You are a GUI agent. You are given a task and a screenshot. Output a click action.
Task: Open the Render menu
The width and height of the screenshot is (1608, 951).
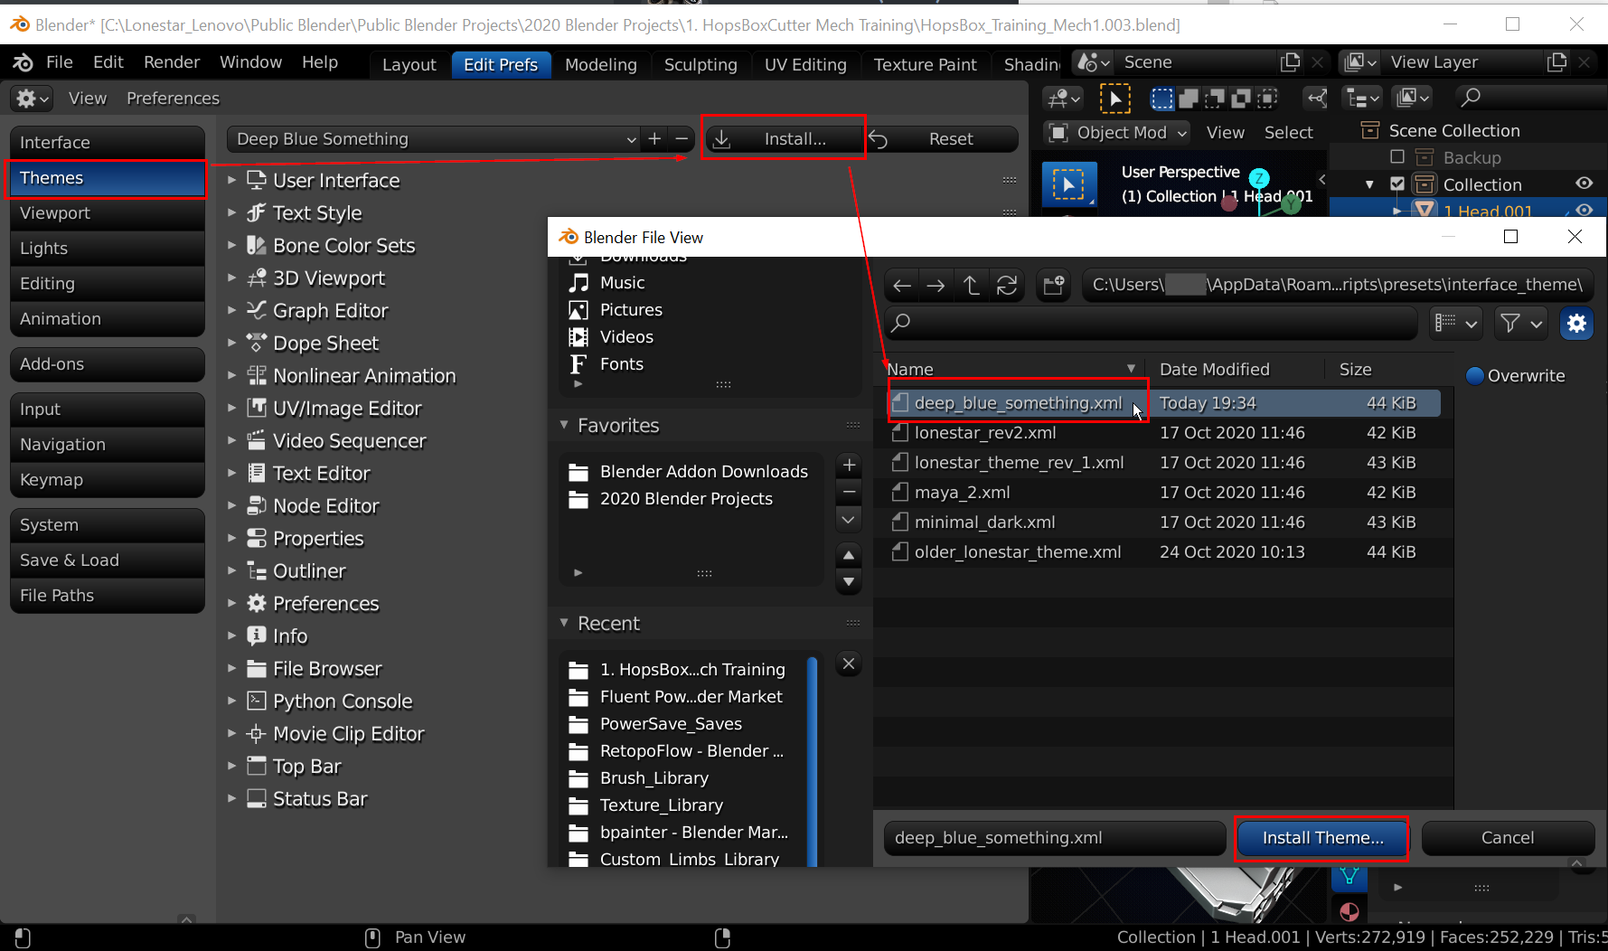pos(172,62)
